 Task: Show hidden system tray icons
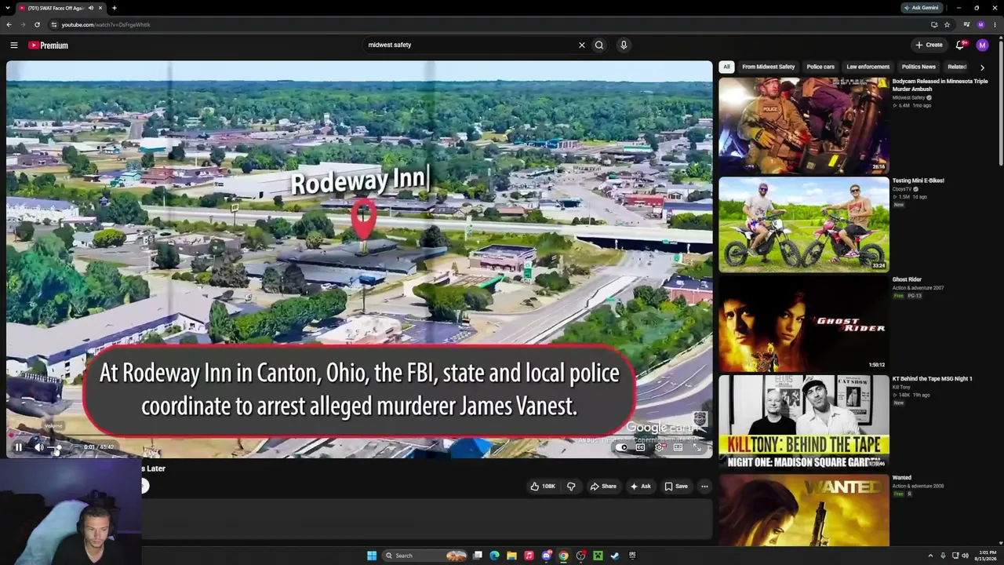click(x=930, y=556)
